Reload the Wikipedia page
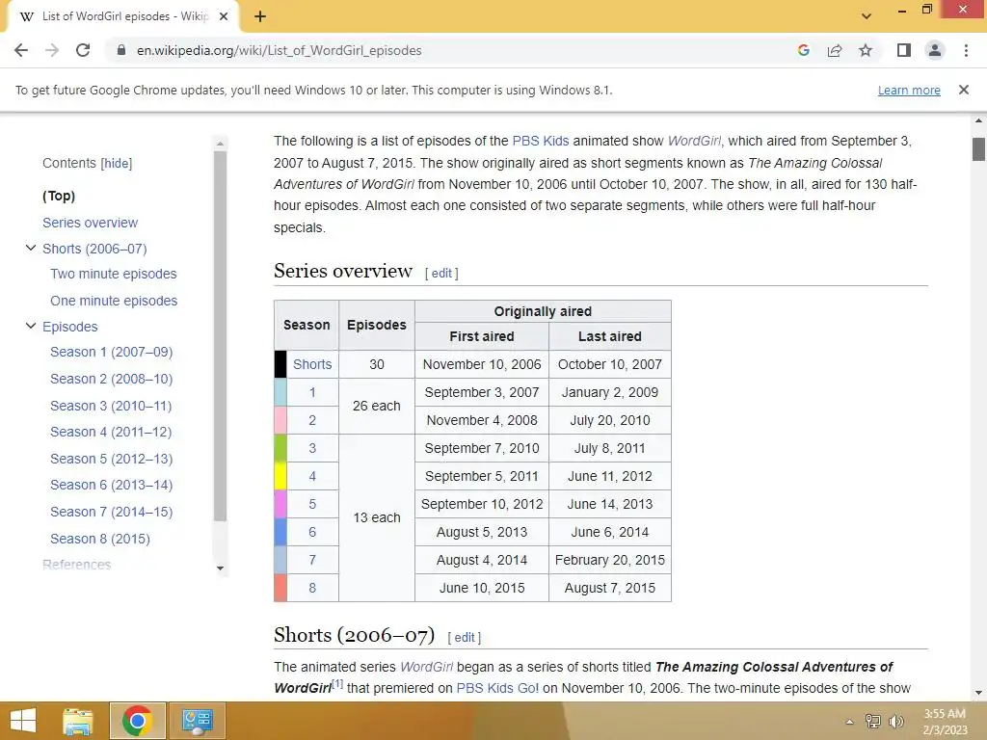Image resolution: width=987 pixels, height=740 pixels. (x=83, y=50)
